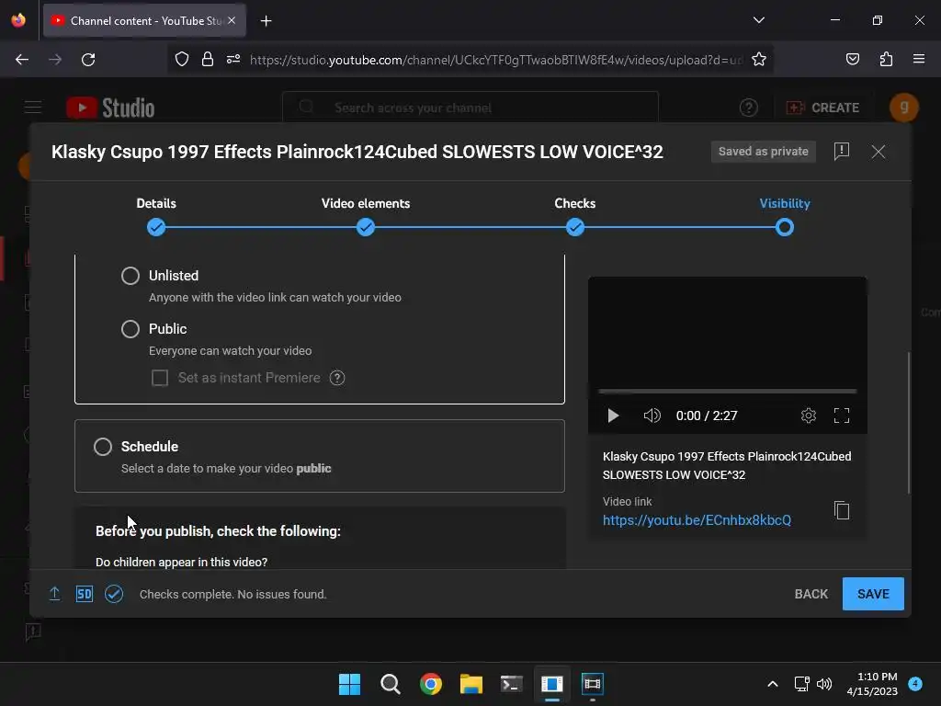Image resolution: width=941 pixels, height=706 pixels.
Task: Open the instant Premiere help icon
Action: coord(337,378)
